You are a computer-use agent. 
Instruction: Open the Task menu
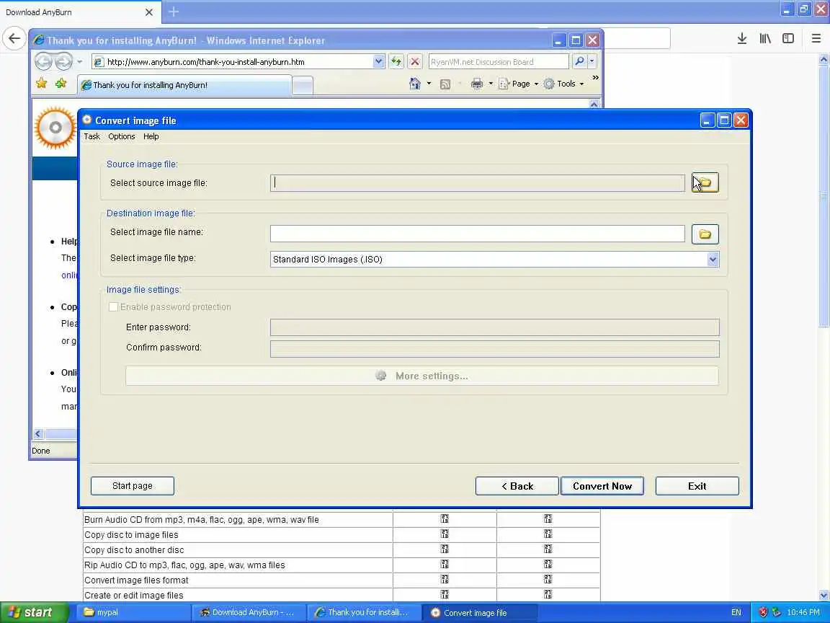coord(92,136)
